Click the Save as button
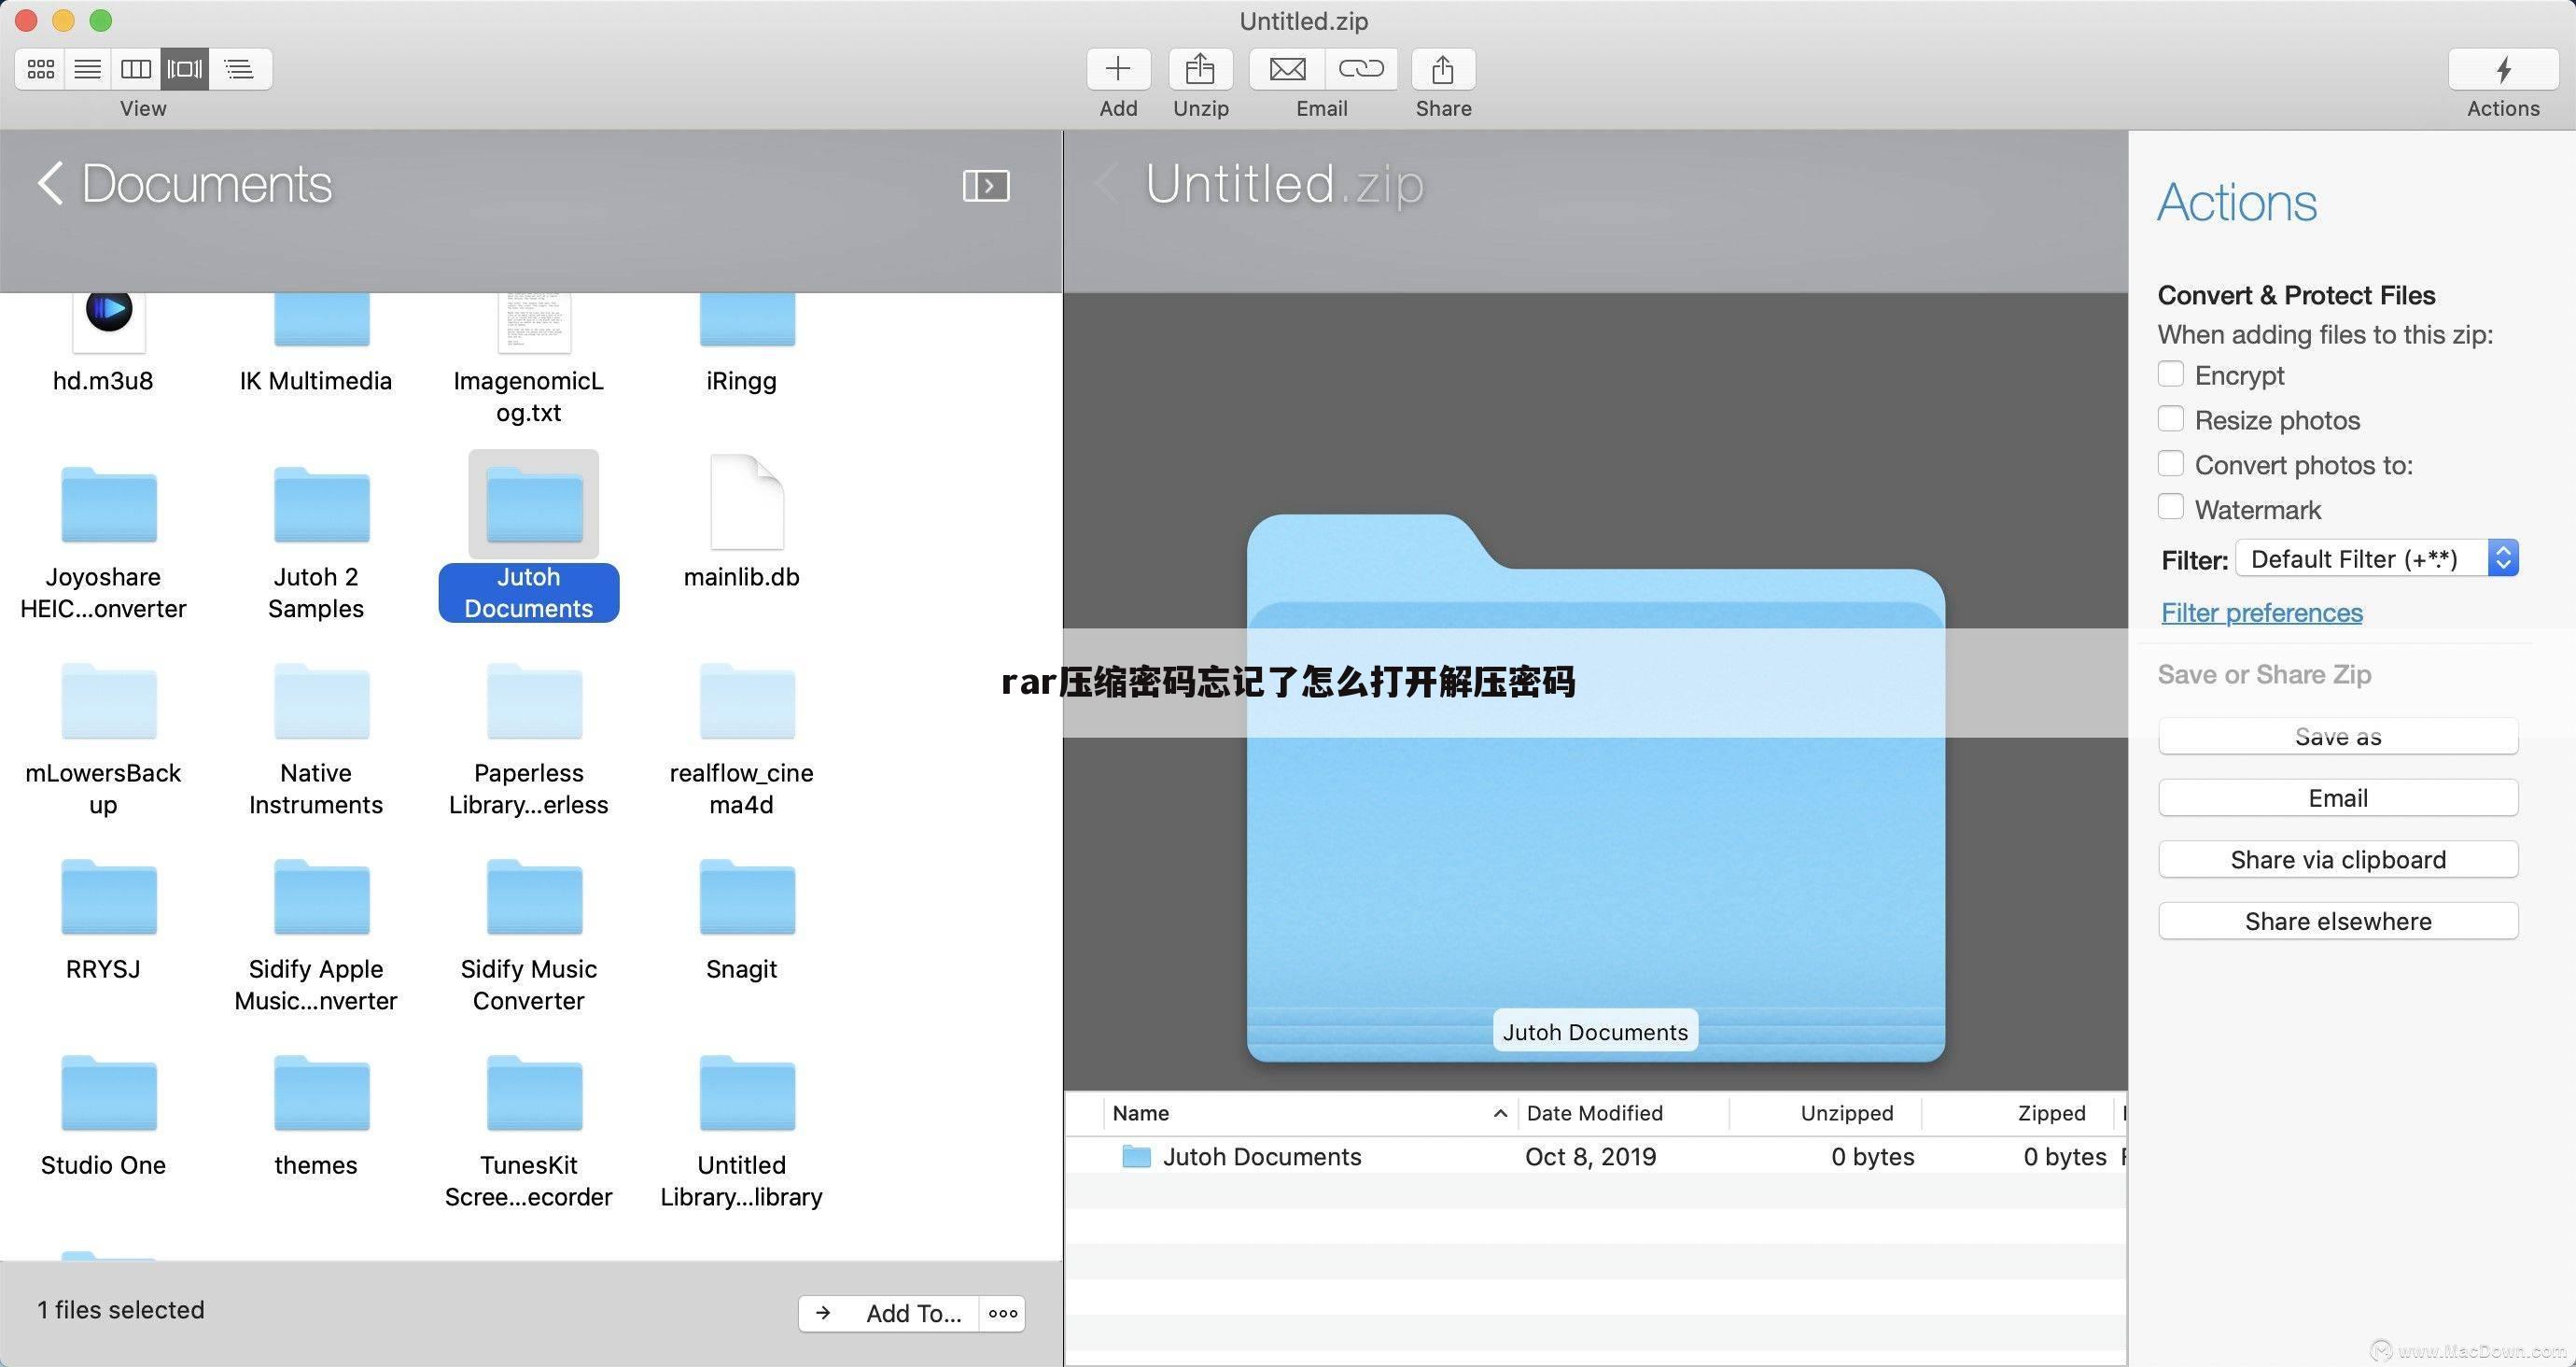The height and width of the screenshot is (1367, 2576). [x=2338, y=737]
